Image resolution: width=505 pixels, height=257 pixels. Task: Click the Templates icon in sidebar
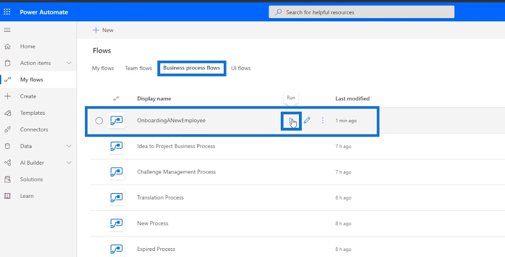click(x=7, y=113)
